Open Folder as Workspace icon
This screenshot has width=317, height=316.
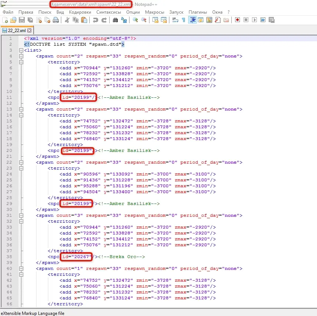click(x=226, y=20)
